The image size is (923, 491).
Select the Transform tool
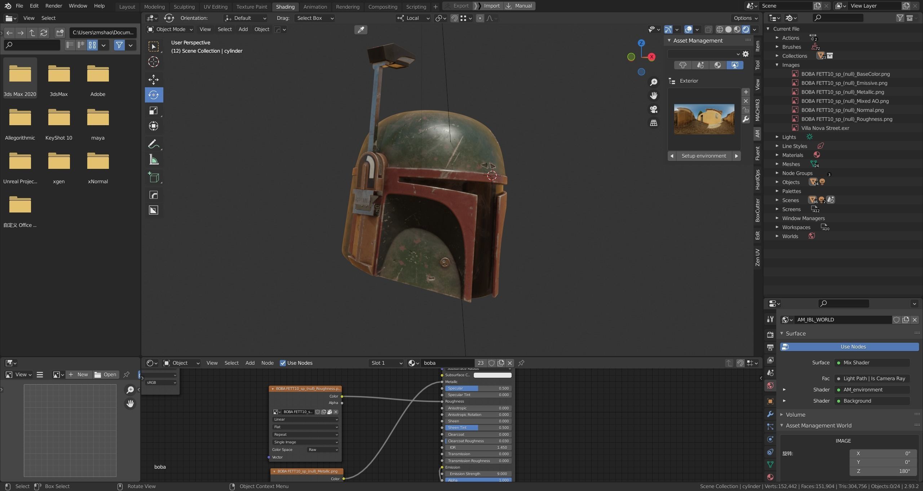[154, 126]
